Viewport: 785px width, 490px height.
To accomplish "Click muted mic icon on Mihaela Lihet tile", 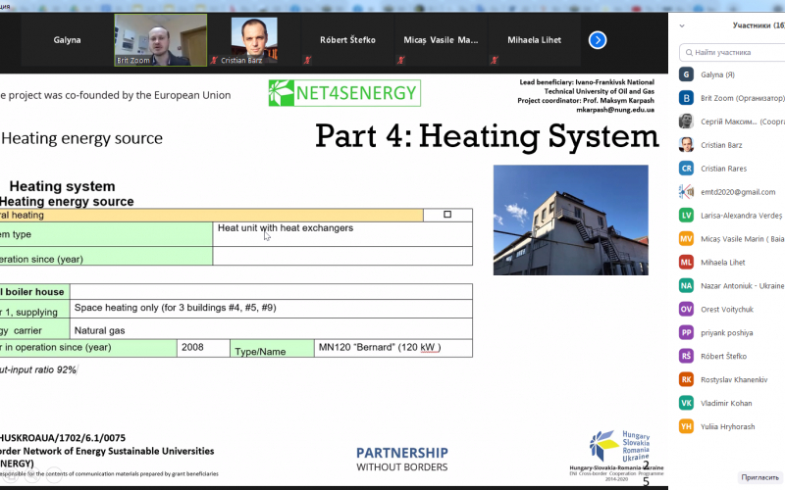I will coord(495,60).
